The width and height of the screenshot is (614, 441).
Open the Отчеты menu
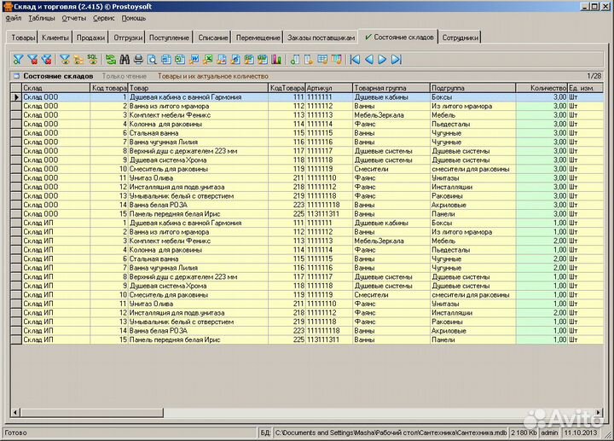74,18
